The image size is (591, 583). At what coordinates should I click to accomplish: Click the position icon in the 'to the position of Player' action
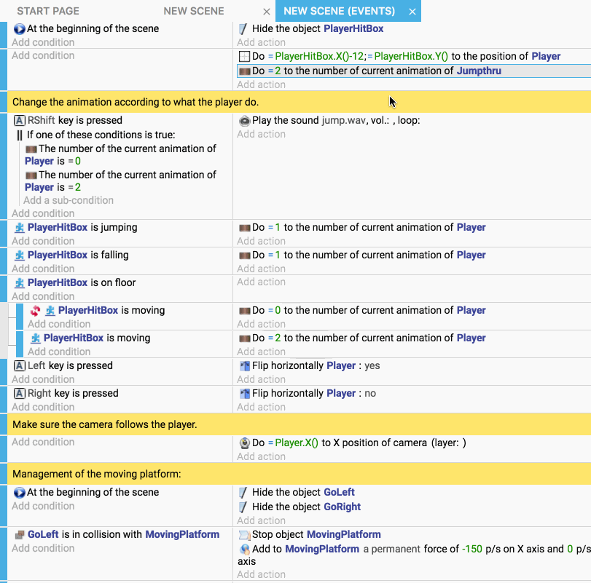[x=243, y=56]
